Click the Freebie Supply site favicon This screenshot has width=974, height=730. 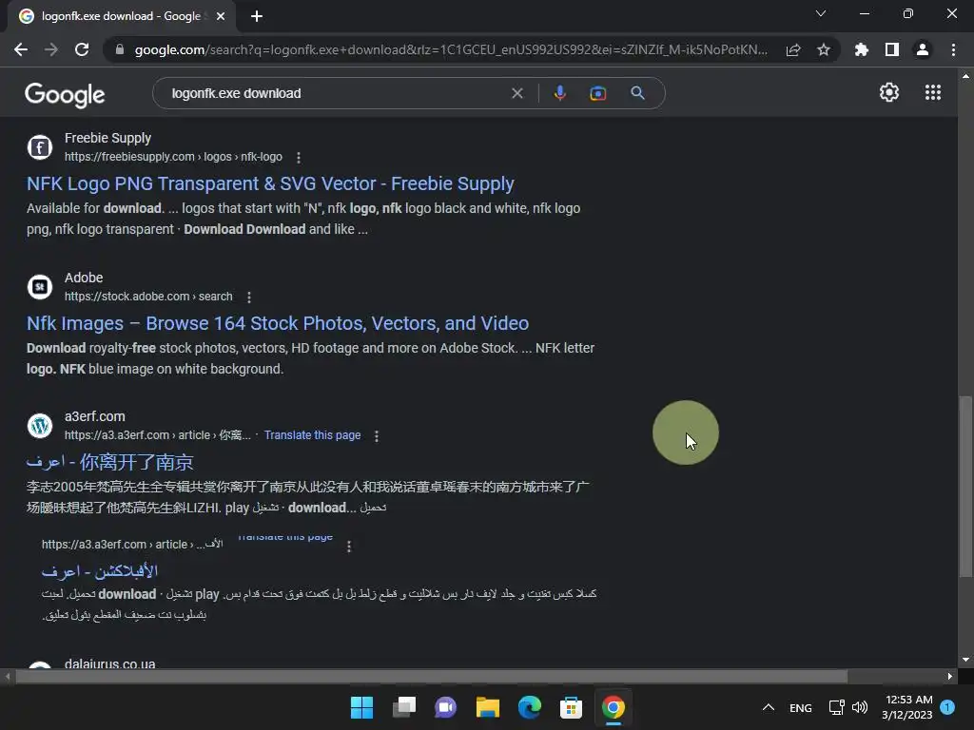click(40, 147)
